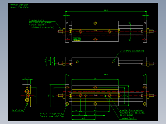Click the TWINROD CYLINDER title text
Image resolution: width=166 pixels, height=124 pixels.
tap(19, 5)
